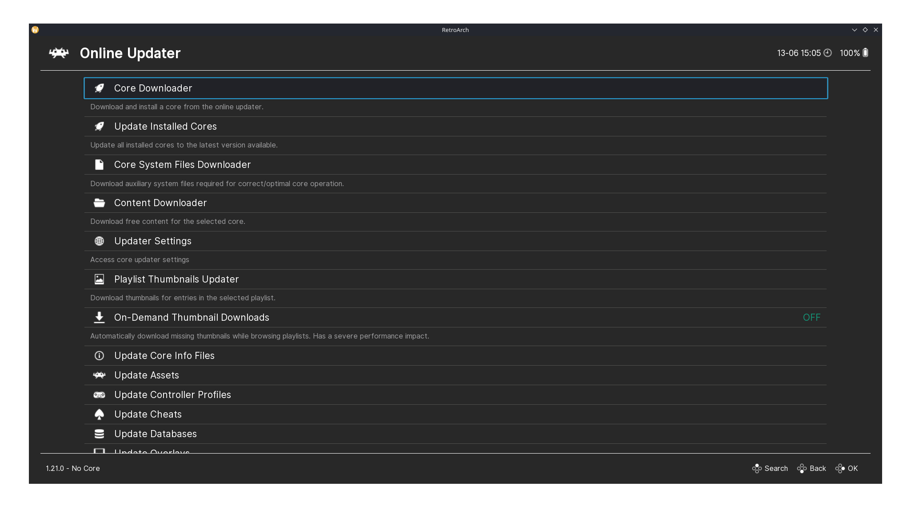Click the Update Cheats spade icon
Viewport: 911px width, 518px height.
click(99, 414)
